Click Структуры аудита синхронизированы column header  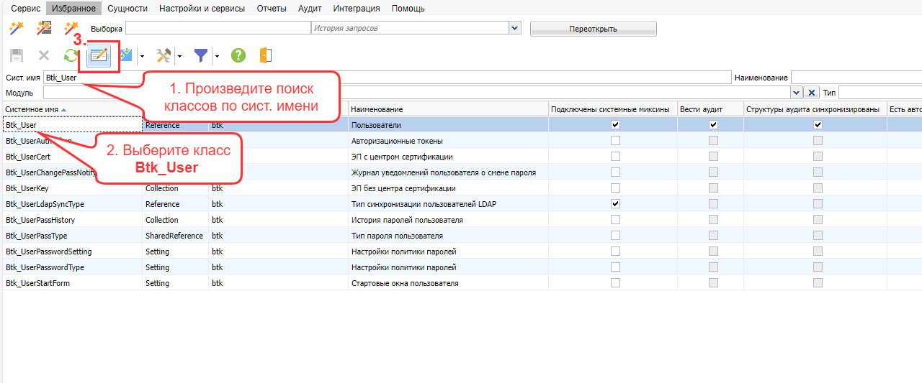[815, 109]
